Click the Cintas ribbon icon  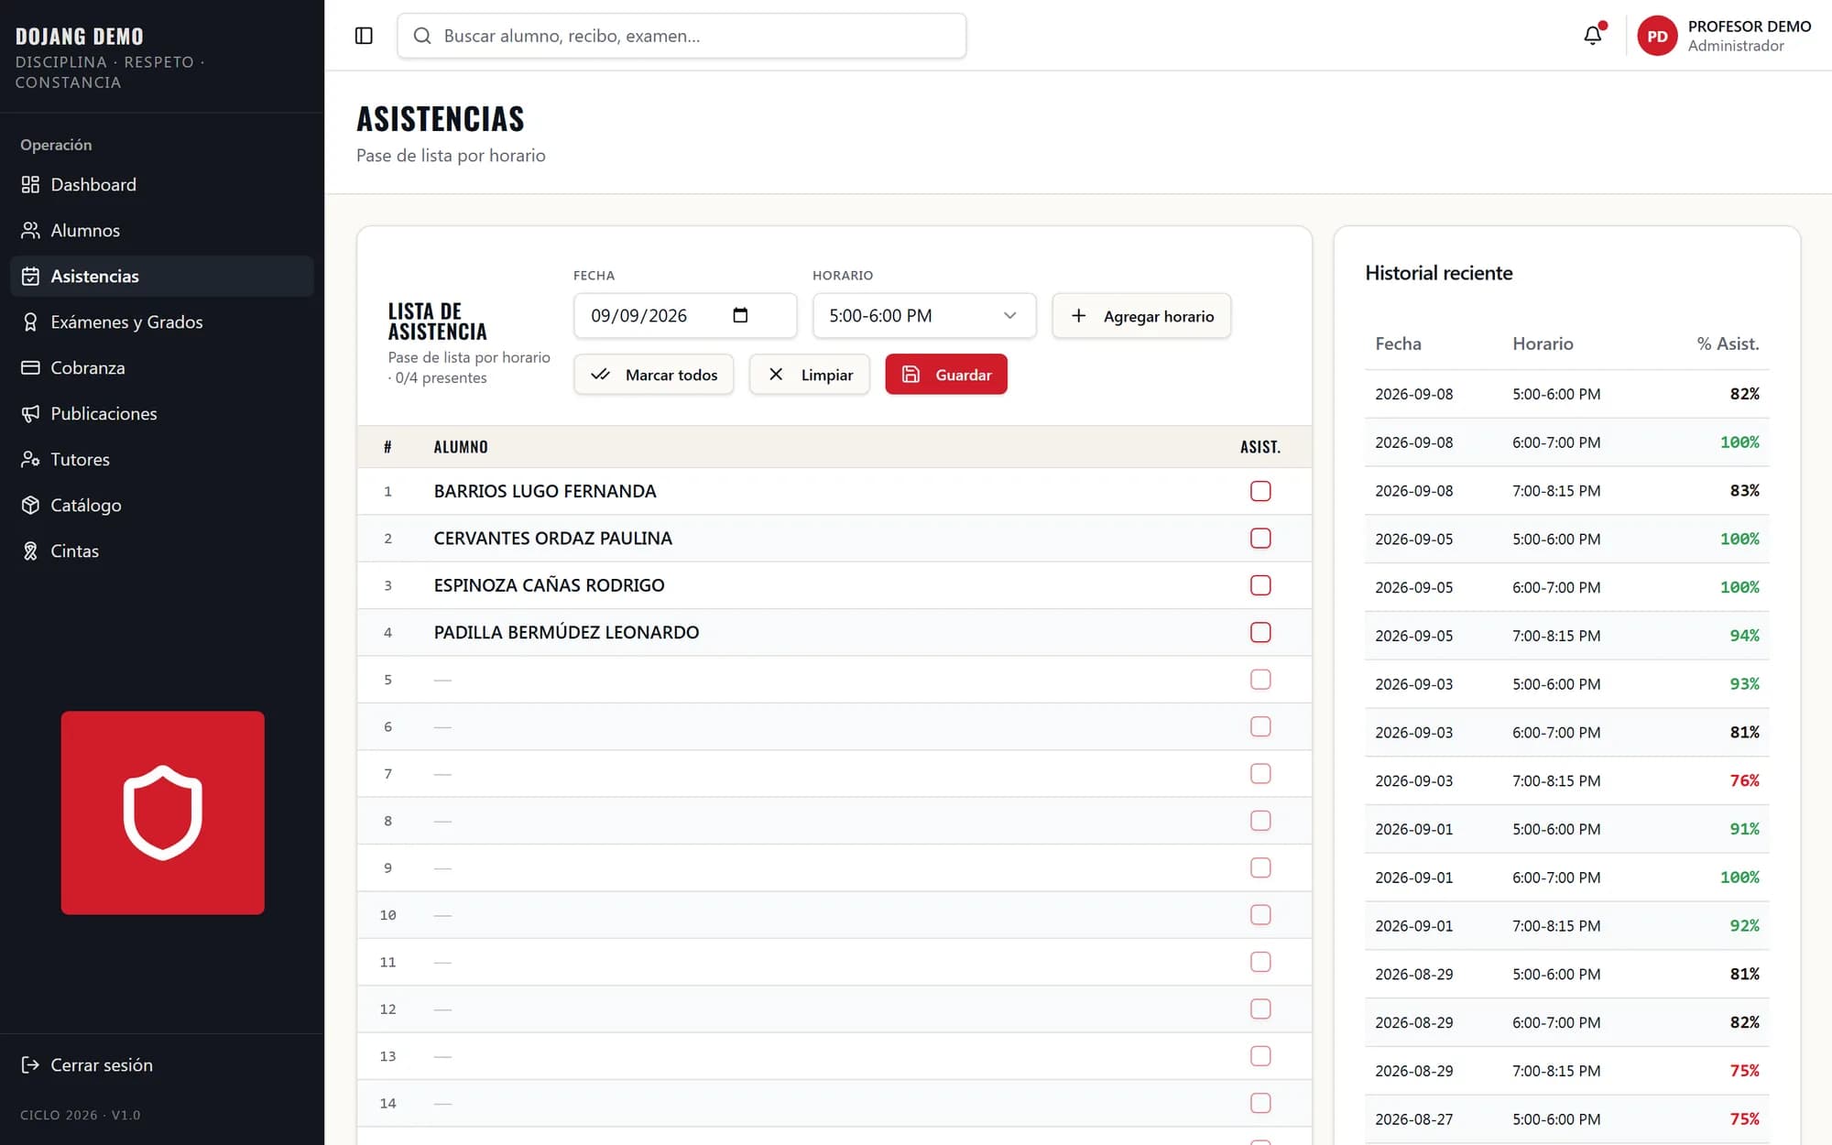[30, 551]
